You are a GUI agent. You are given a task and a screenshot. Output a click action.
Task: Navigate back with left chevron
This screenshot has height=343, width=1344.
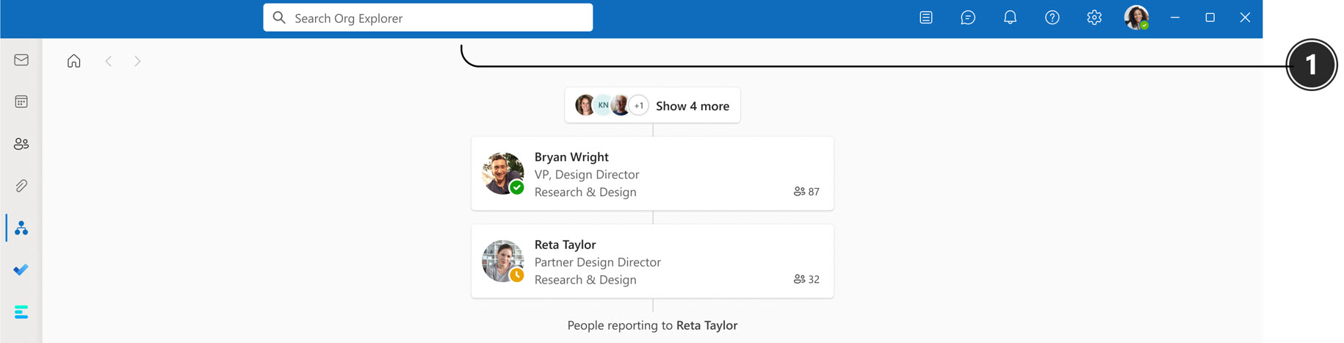pyautogui.click(x=108, y=61)
